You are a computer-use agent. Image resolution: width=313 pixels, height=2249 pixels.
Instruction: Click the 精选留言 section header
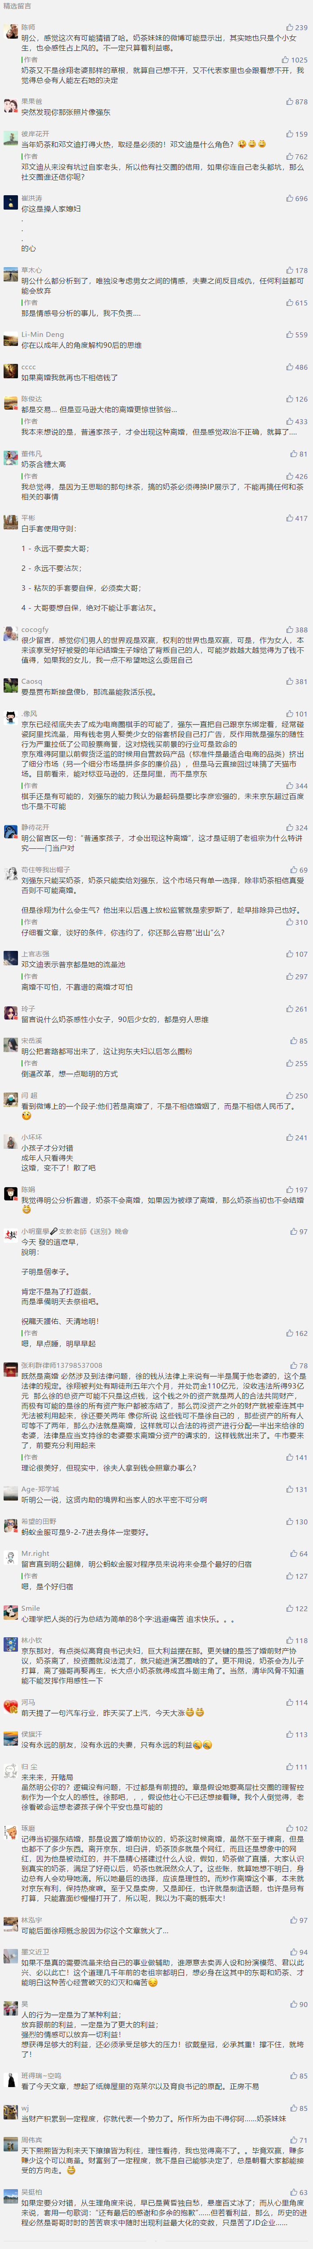[x=18, y=6]
